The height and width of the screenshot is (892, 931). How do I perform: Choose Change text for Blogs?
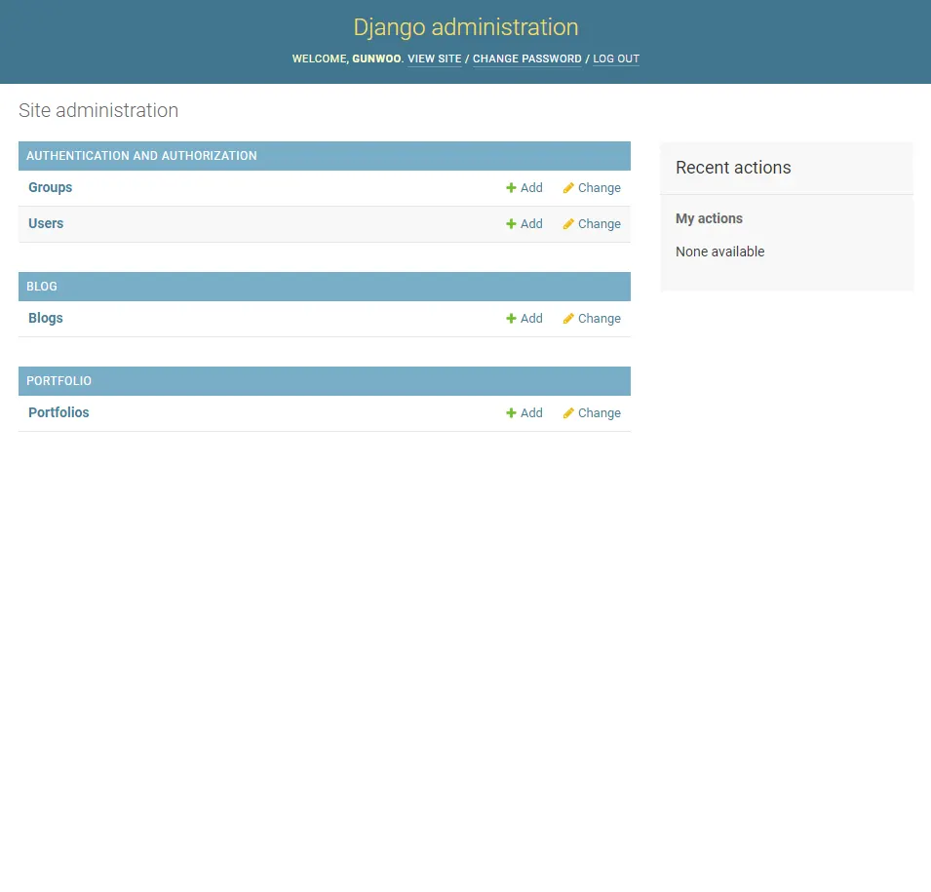point(600,319)
